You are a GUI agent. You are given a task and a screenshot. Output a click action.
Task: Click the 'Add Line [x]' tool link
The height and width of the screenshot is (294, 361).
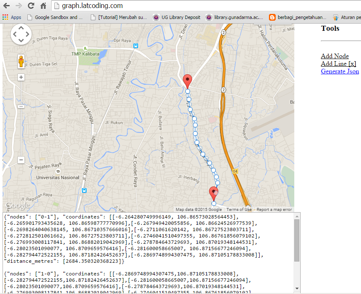pos(339,64)
